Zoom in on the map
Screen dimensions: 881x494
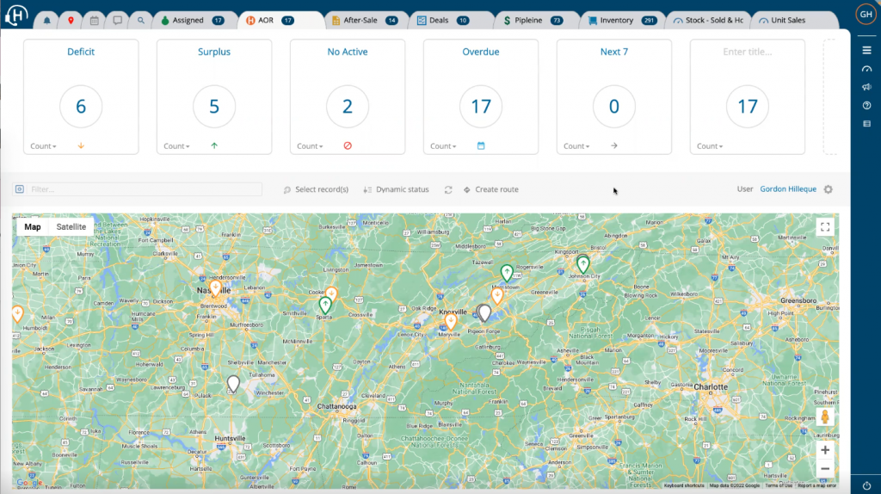click(825, 450)
